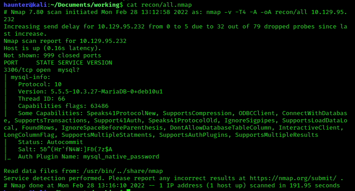Click the Thread ID: 66 line
The height and width of the screenshot is (191, 355).
pos(42,98)
